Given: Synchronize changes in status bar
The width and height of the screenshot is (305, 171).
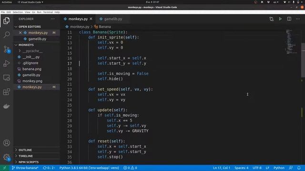Looking at the screenshot, I should click(x=49, y=168).
